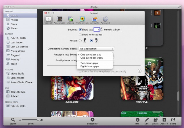Open the Info panel icon
The width and height of the screenshot is (184, 128).
137,120
